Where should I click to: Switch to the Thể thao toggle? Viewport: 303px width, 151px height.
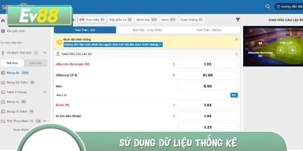point(12,63)
